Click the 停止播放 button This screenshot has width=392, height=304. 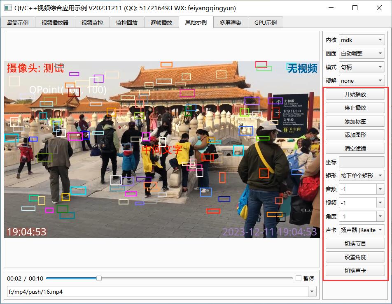(355, 108)
